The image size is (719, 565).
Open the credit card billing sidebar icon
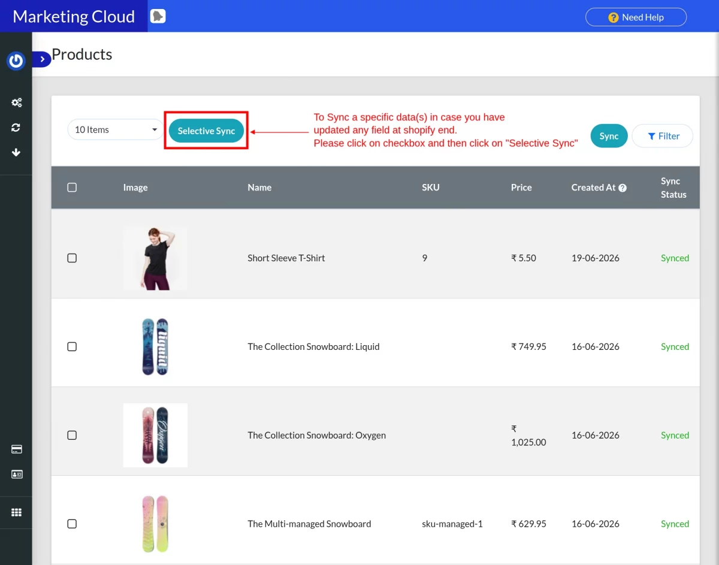pyautogui.click(x=17, y=449)
